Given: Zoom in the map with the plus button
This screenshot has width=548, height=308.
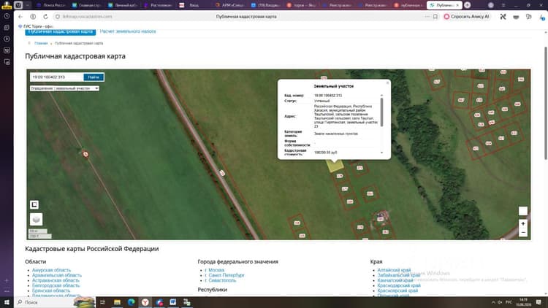Looking at the screenshot, I should point(523,223).
